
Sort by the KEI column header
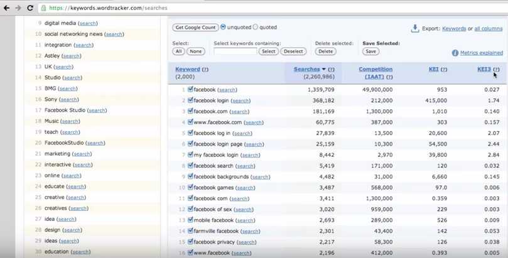pyautogui.click(x=433, y=70)
